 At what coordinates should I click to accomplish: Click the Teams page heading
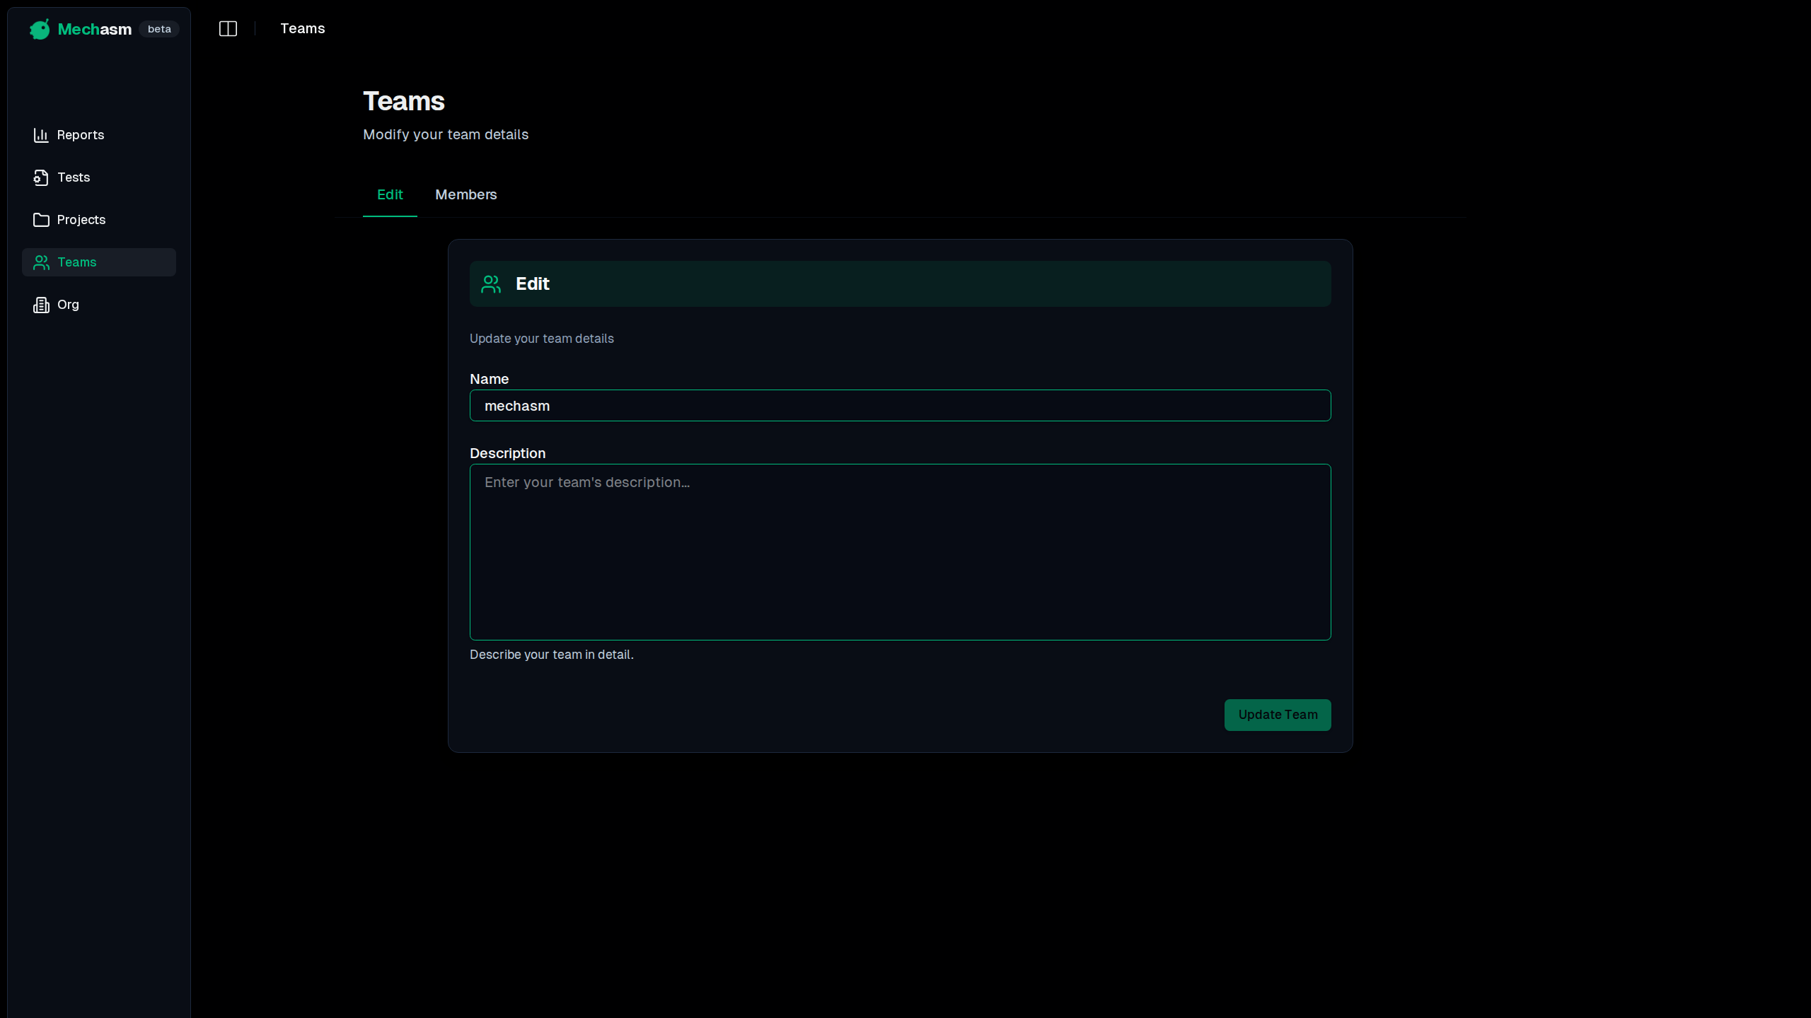(403, 101)
